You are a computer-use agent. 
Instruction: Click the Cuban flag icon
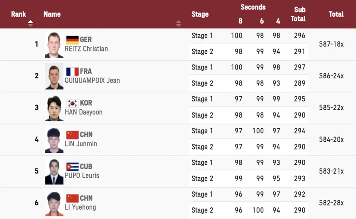72,167
